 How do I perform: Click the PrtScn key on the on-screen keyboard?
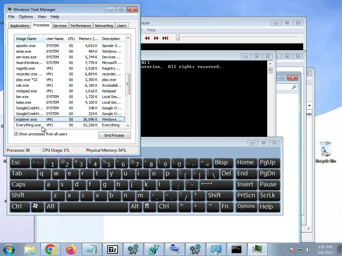click(246, 196)
